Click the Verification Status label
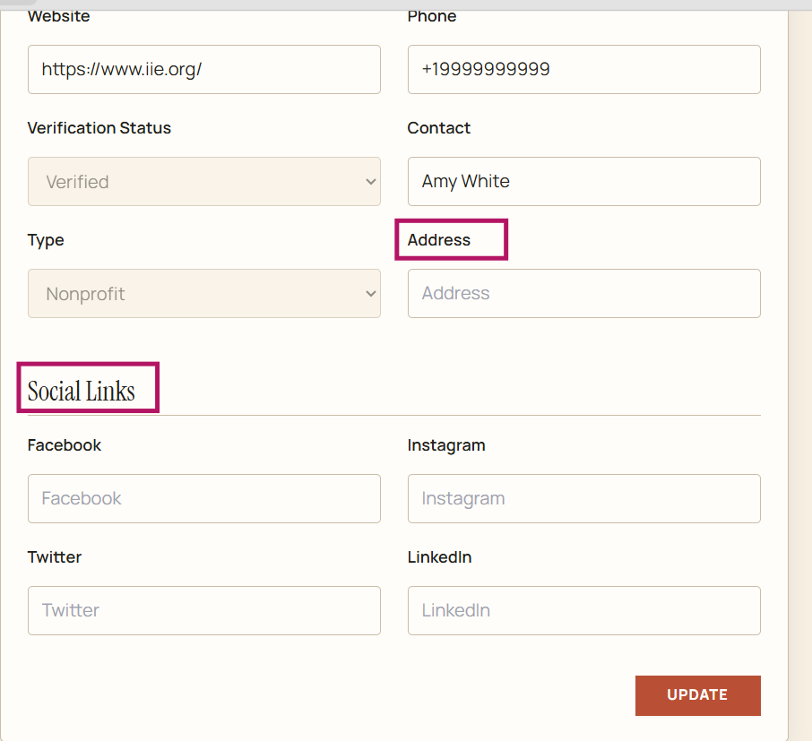Screen dimensions: 812x741 99,128
